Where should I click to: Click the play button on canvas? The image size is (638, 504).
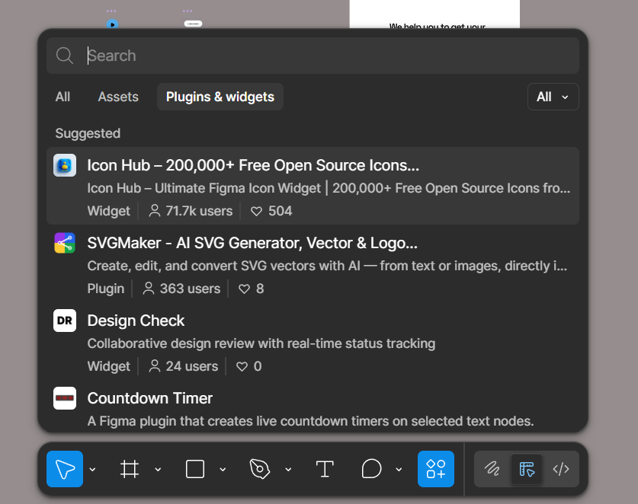(x=112, y=24)
